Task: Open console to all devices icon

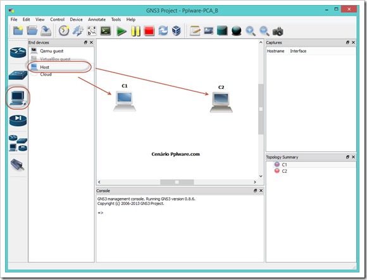Action: [106, 31]
